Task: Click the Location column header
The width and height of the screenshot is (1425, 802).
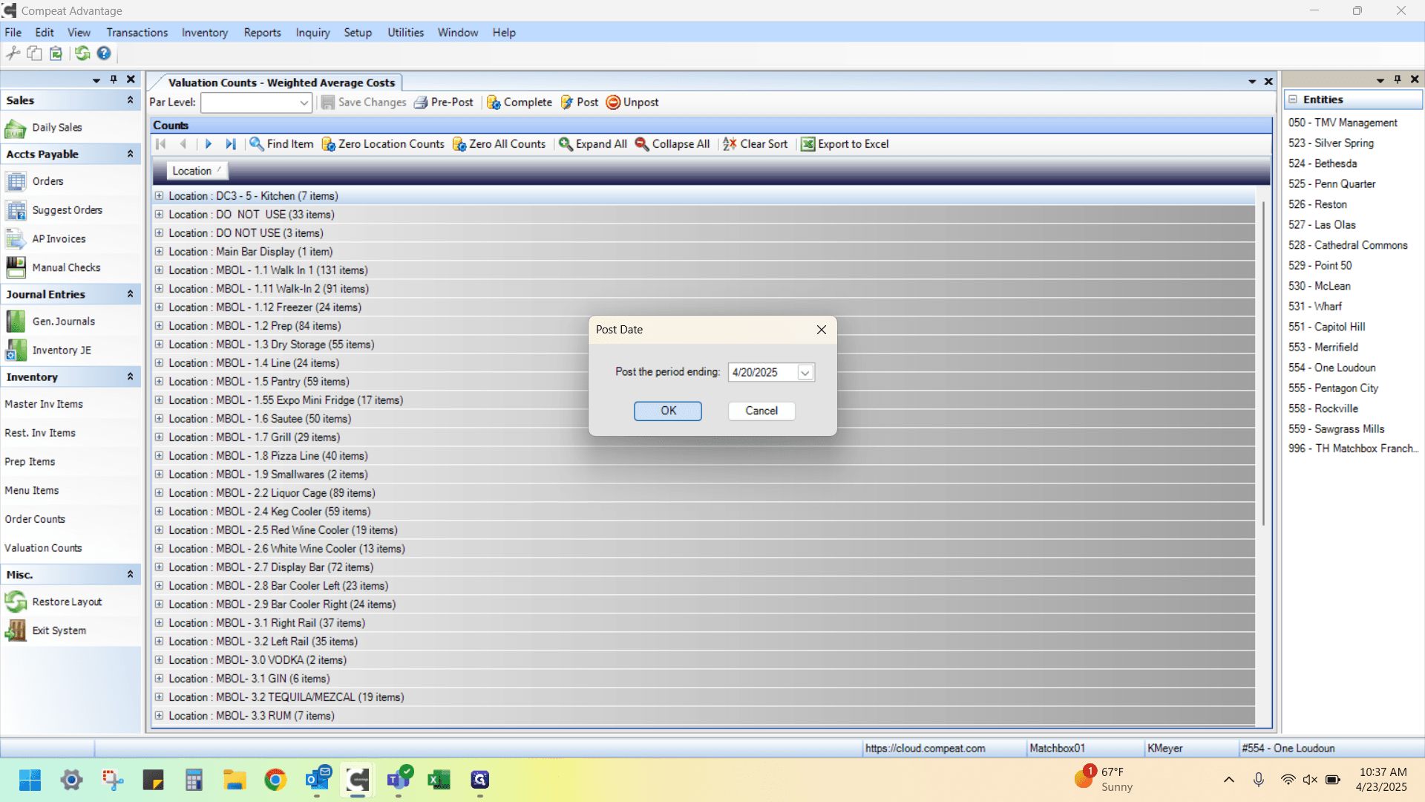Action: pyautogui.click(x=197, y=171)
